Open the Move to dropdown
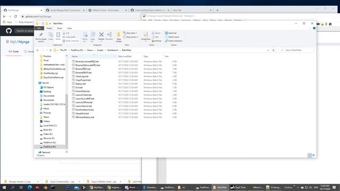340x191 pixels. pos(85,37)
